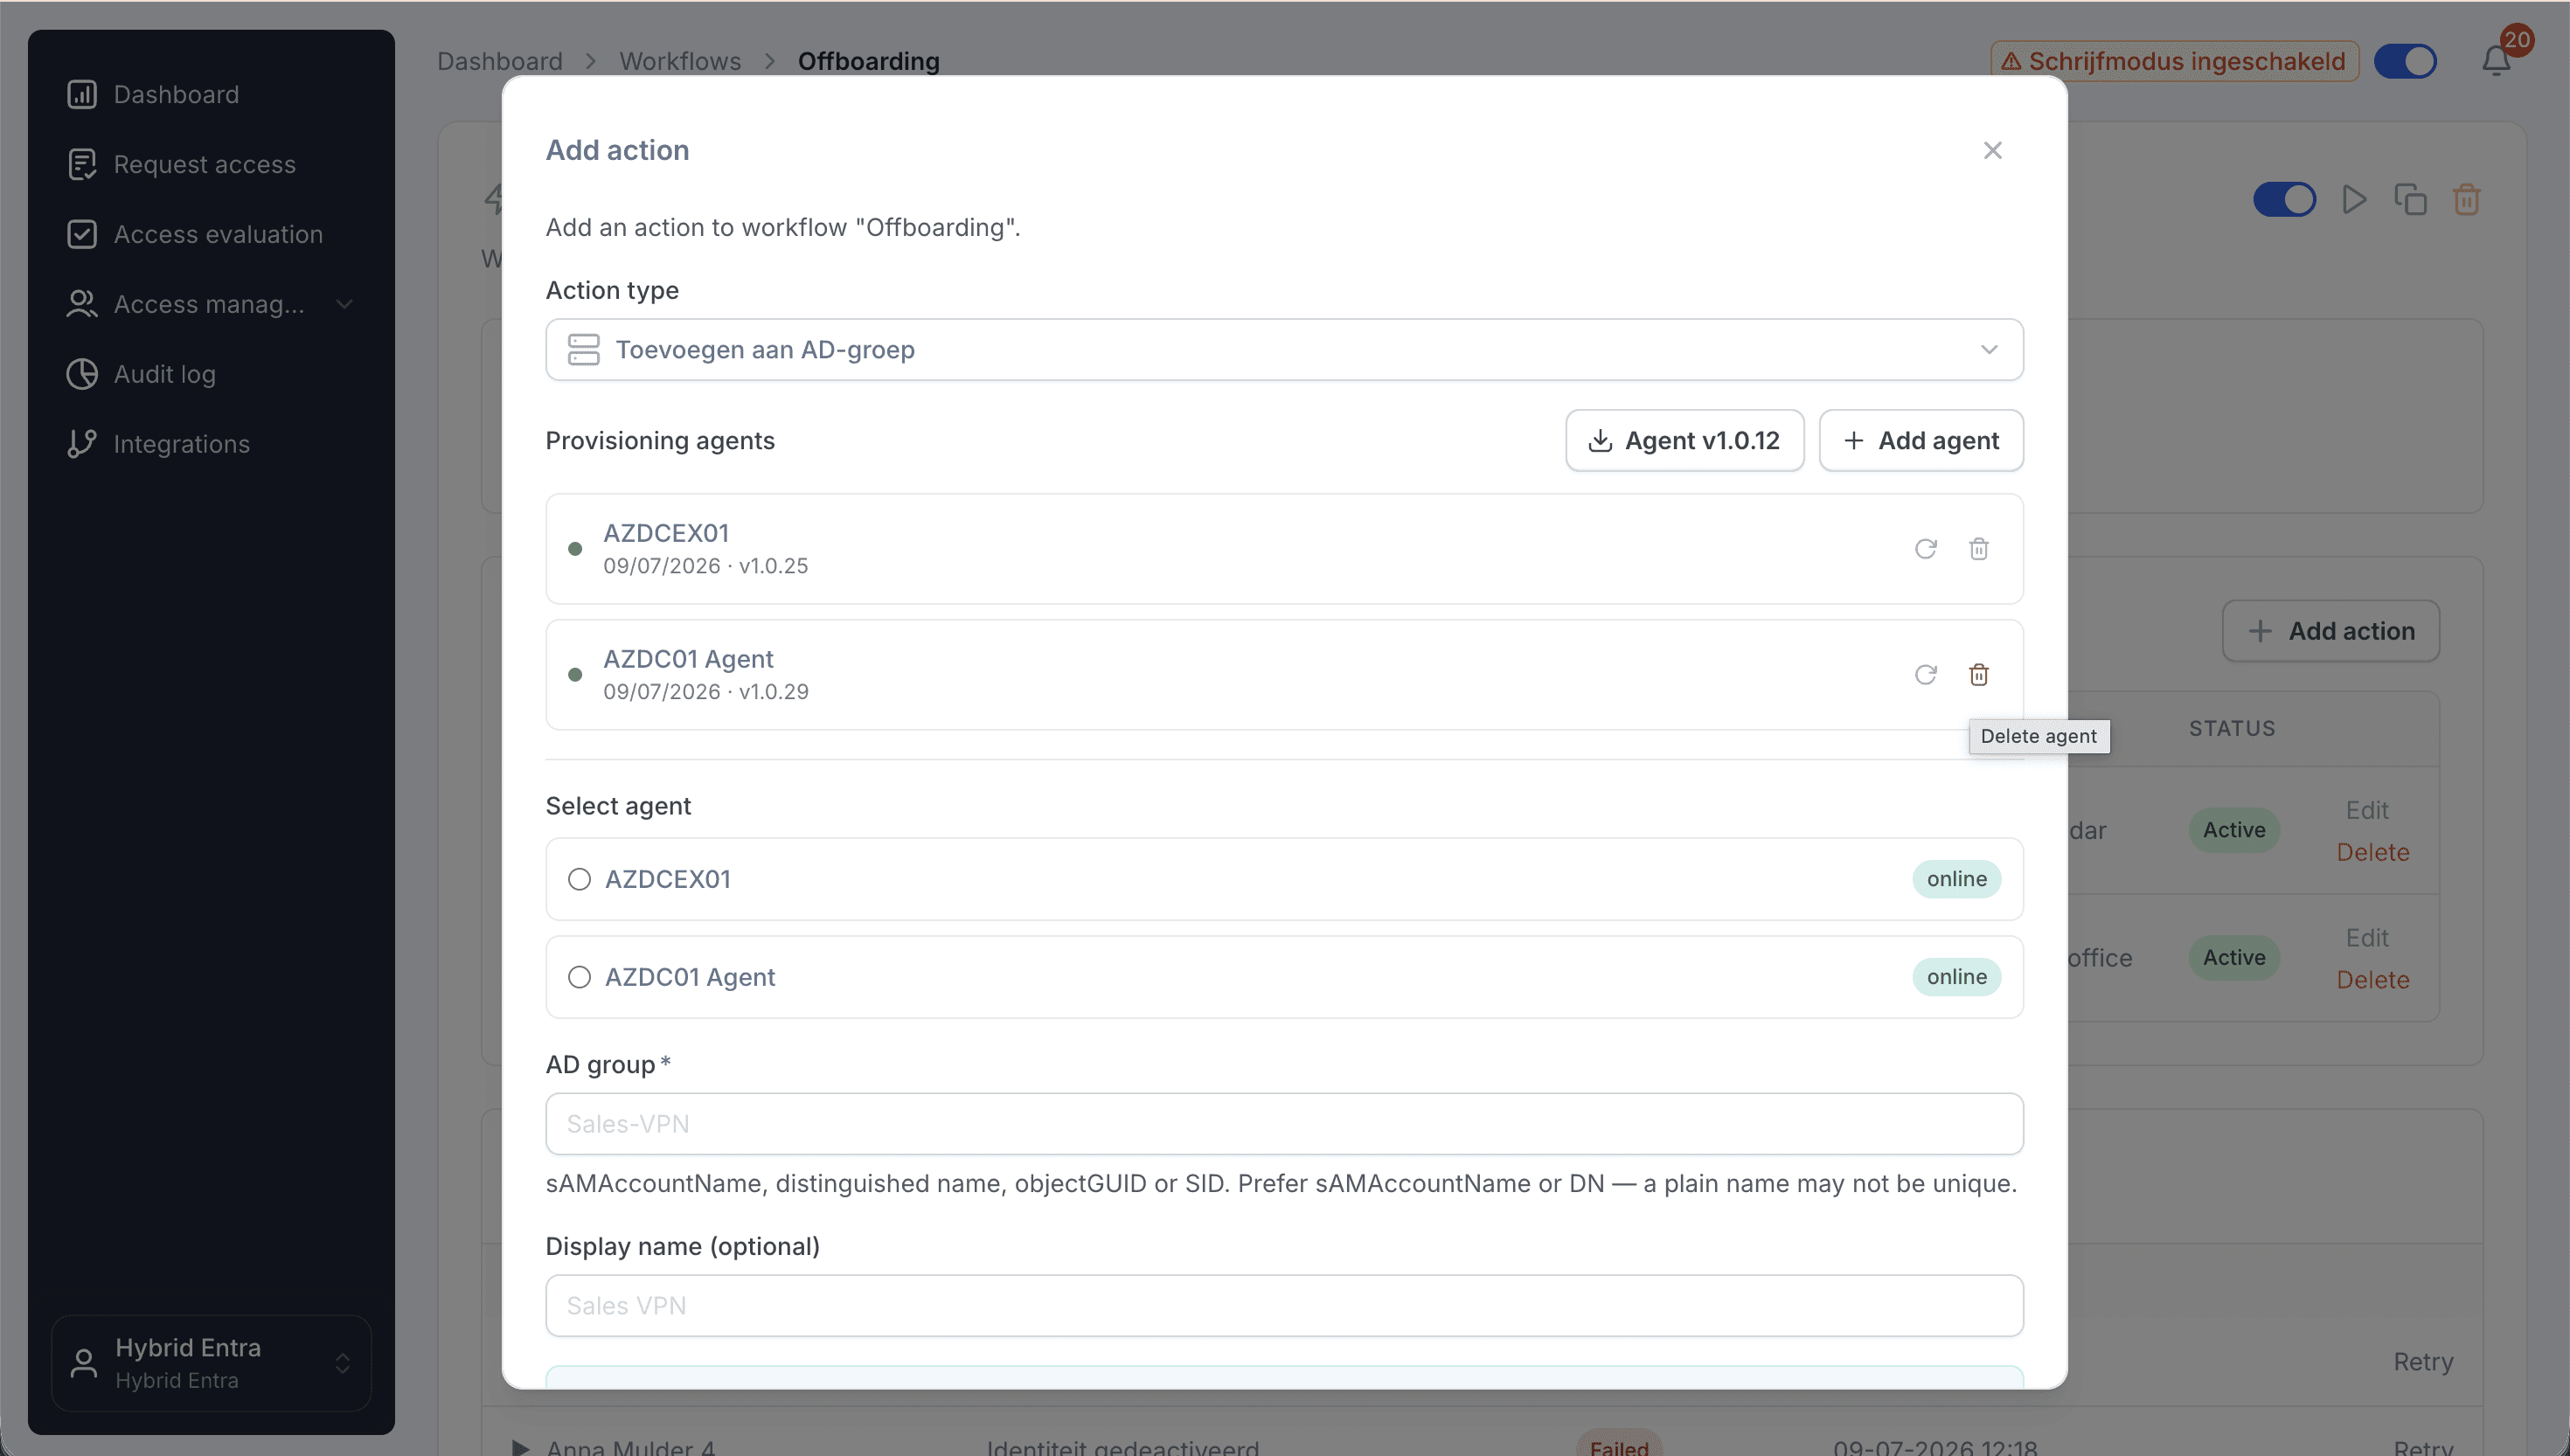Go to Workflows via the breadcrumb

tap(680, 61)
